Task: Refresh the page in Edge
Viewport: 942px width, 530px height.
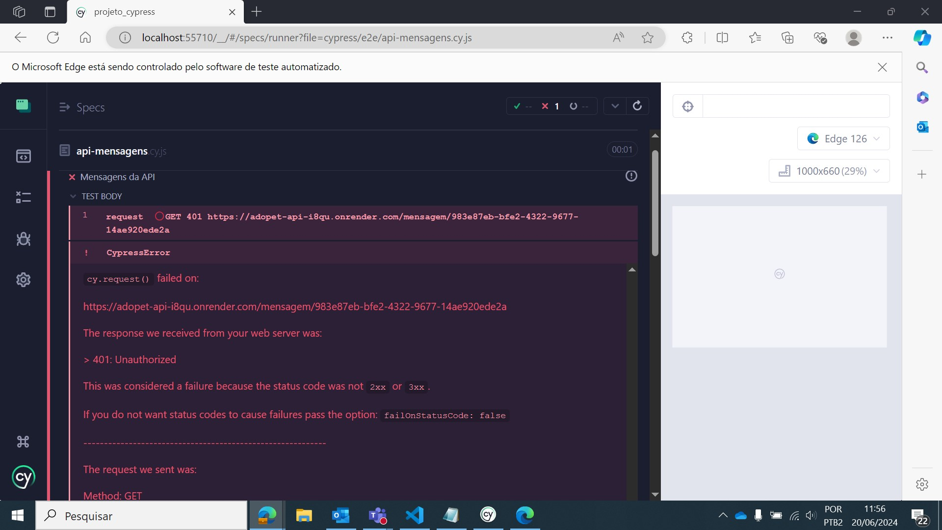Action: 53,38
